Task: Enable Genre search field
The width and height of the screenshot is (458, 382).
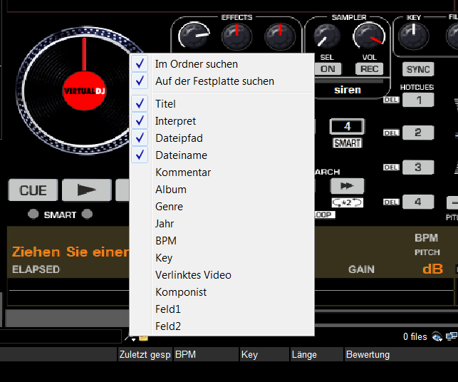Action: coord(222,207)
